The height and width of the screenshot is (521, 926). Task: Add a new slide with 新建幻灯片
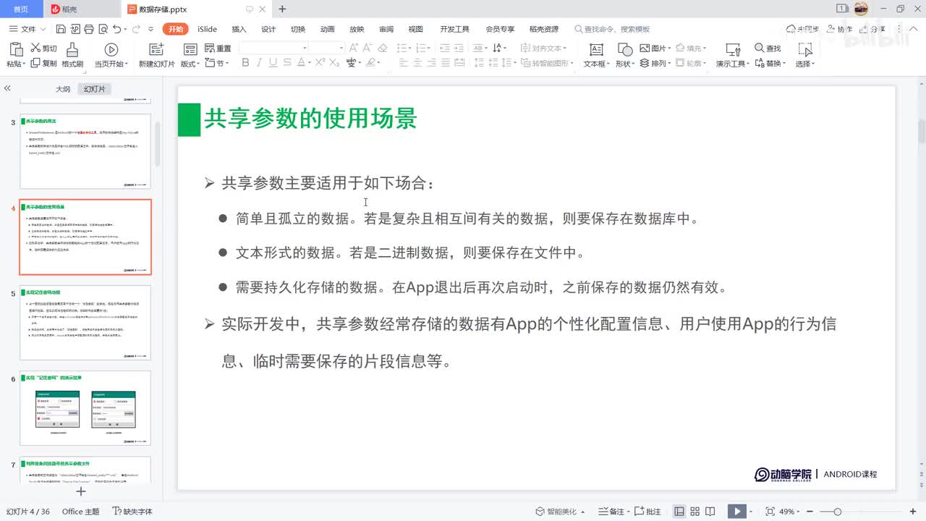[x=156, y=55]
